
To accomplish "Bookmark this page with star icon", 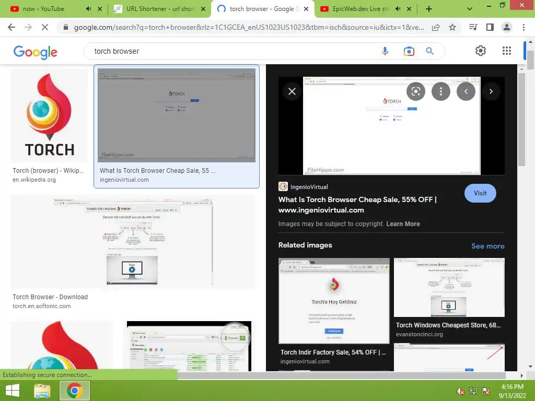I will coord(452,27).
